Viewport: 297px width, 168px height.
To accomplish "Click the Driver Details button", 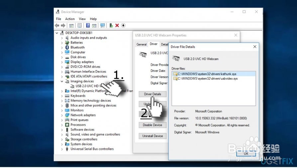I will click(152, 94).
